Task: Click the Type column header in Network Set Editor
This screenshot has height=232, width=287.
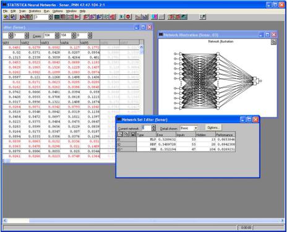Action: (146, 135)
